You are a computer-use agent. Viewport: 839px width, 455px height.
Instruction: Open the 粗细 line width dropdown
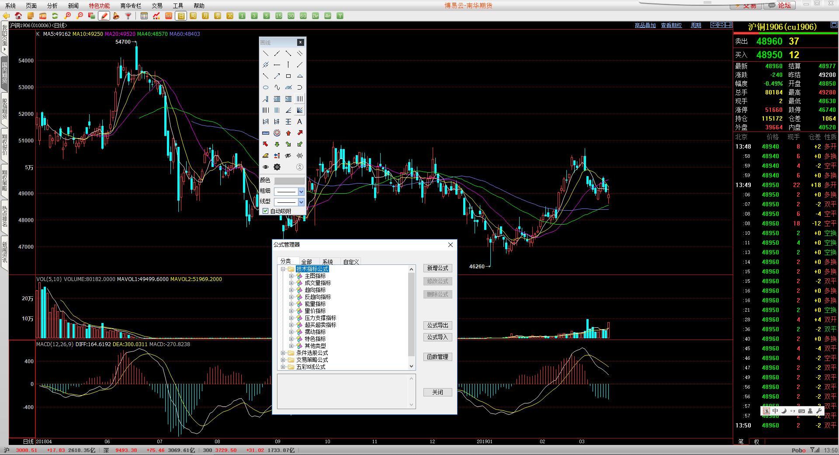pos(301,191)
